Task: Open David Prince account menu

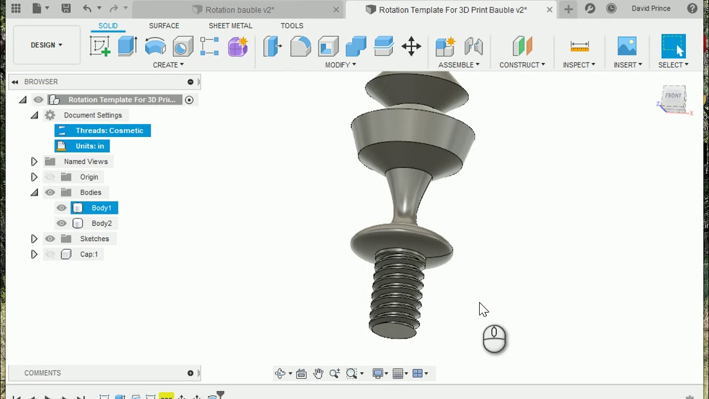Action: pos(651,8)
